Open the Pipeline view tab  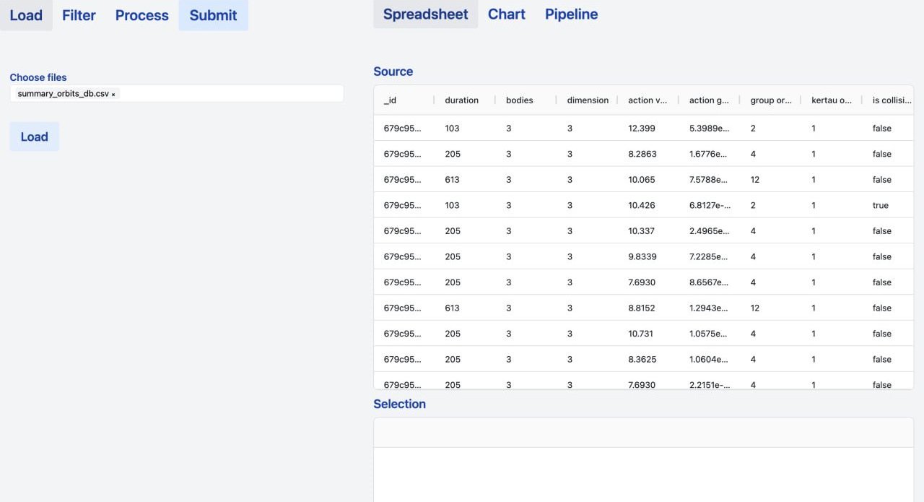pyautogui.click(x=571, y=14)
